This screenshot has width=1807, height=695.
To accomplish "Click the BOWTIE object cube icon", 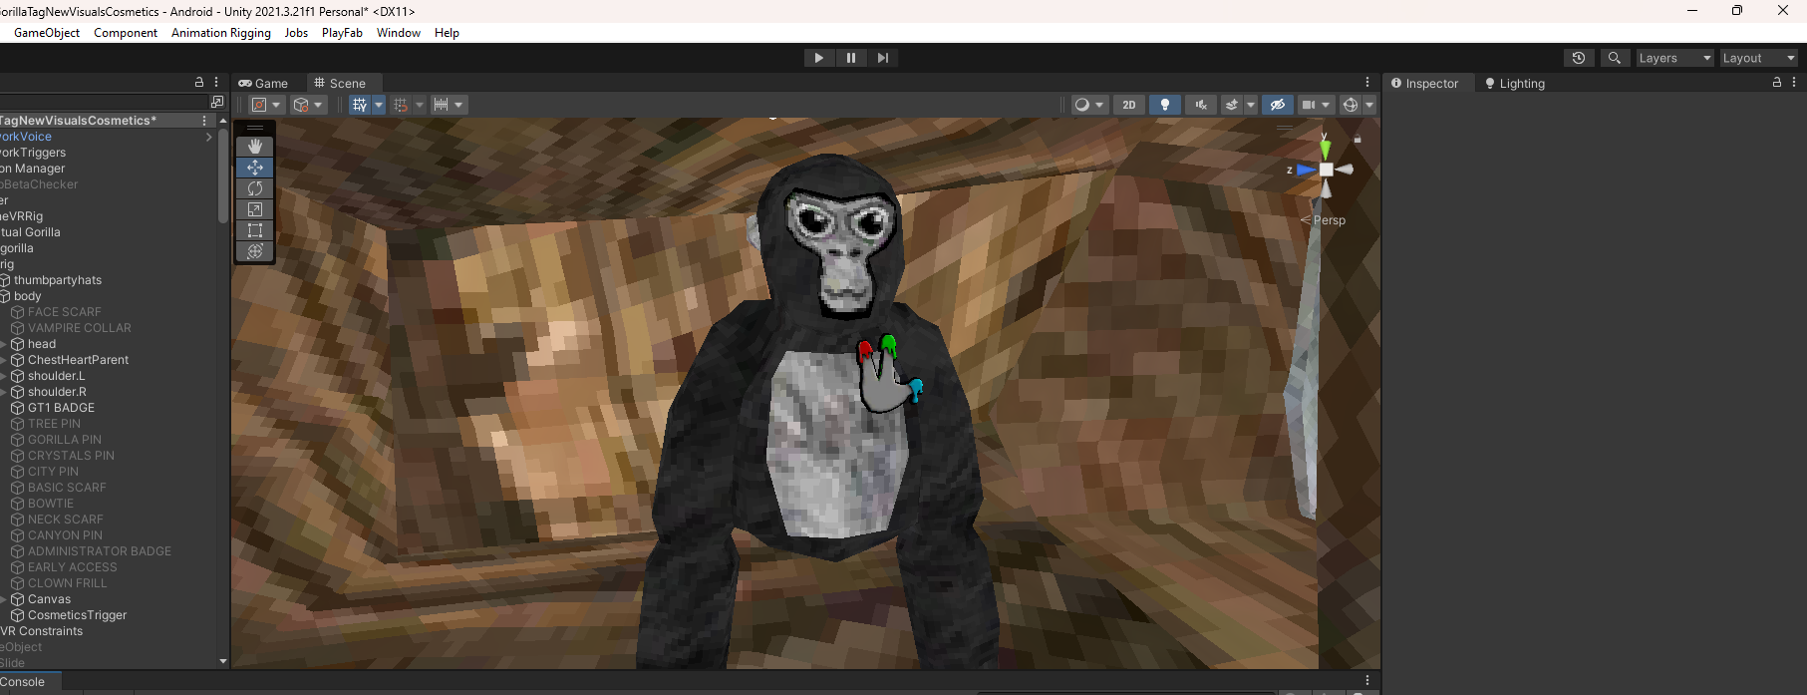I will [x=17, y=504].
